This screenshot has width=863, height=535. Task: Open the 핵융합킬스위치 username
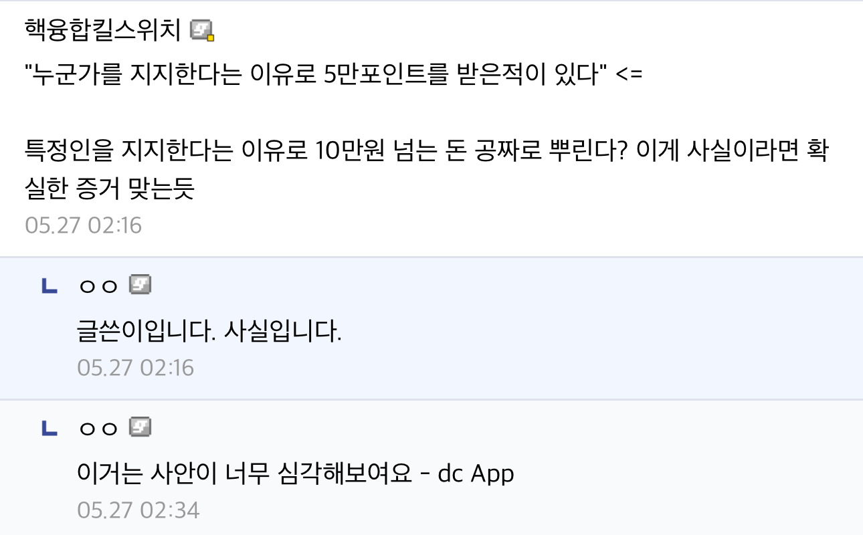104,30
